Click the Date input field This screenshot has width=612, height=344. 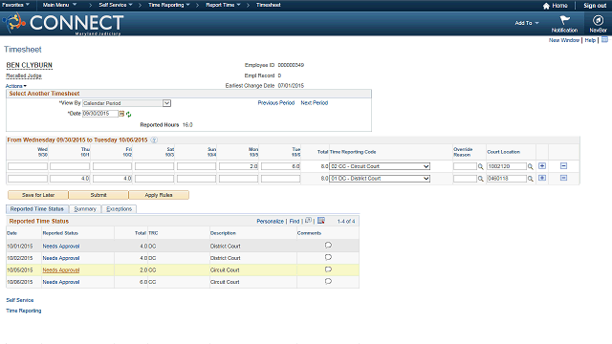pyautogui.click(x=99, y=114)
